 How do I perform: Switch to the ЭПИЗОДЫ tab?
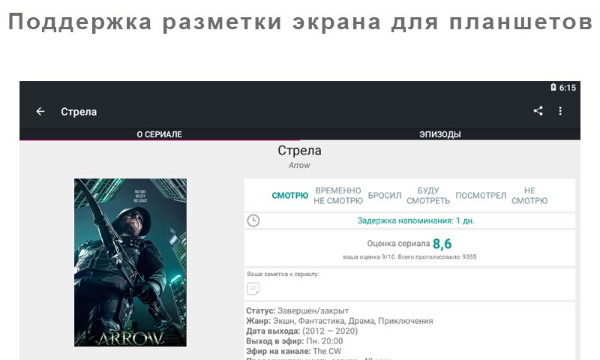[x=440, y=134]
